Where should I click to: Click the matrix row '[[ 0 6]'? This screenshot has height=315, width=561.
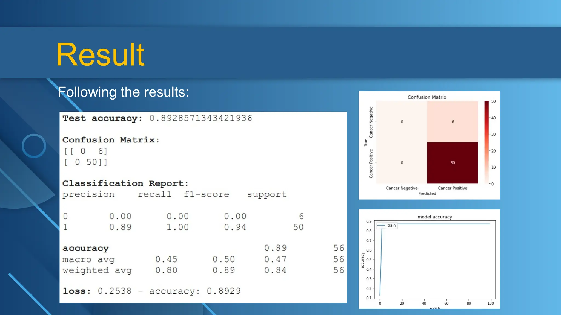(85, 151)
